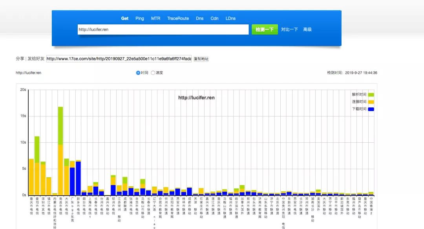Click the green 检测一下 button
This screenshot has height=229, width=424.
click(265, 29)
